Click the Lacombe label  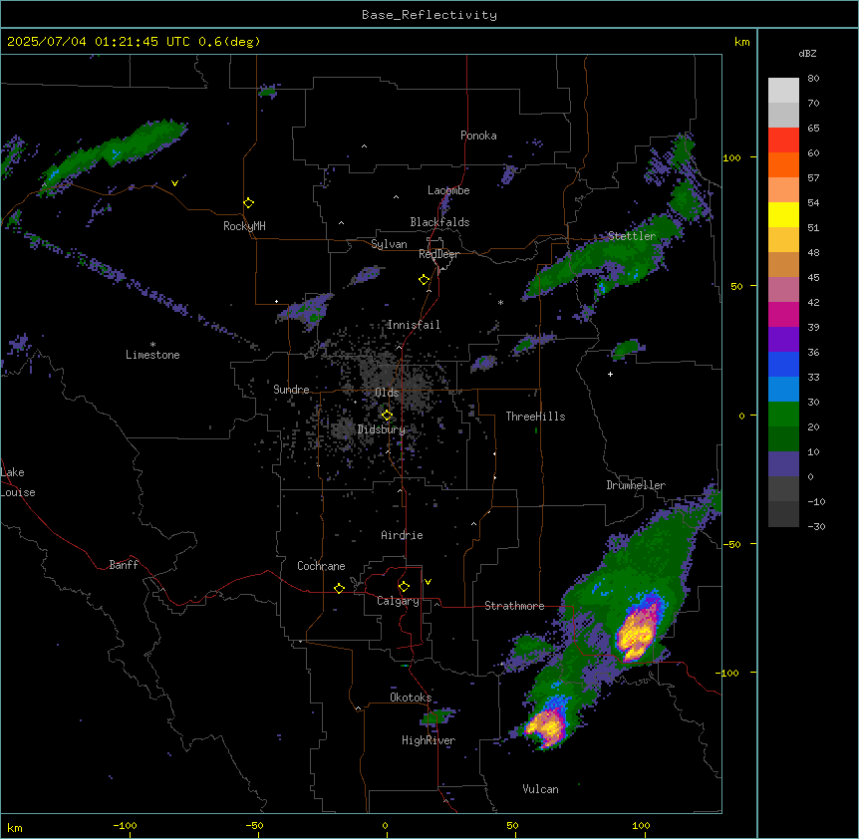point(448,190)
